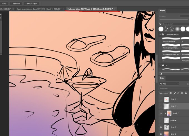Select the Слой 6 layer name
Viewport: 189px width, 136px height.
173,134
